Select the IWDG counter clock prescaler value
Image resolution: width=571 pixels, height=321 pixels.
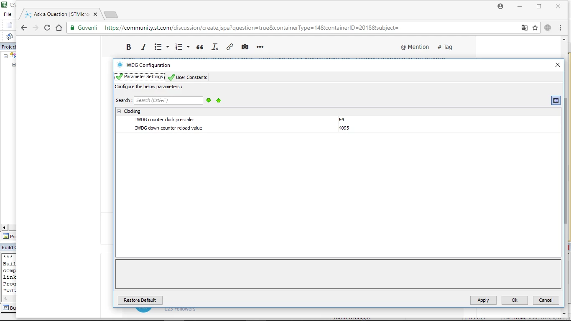[x=449, y=120]
